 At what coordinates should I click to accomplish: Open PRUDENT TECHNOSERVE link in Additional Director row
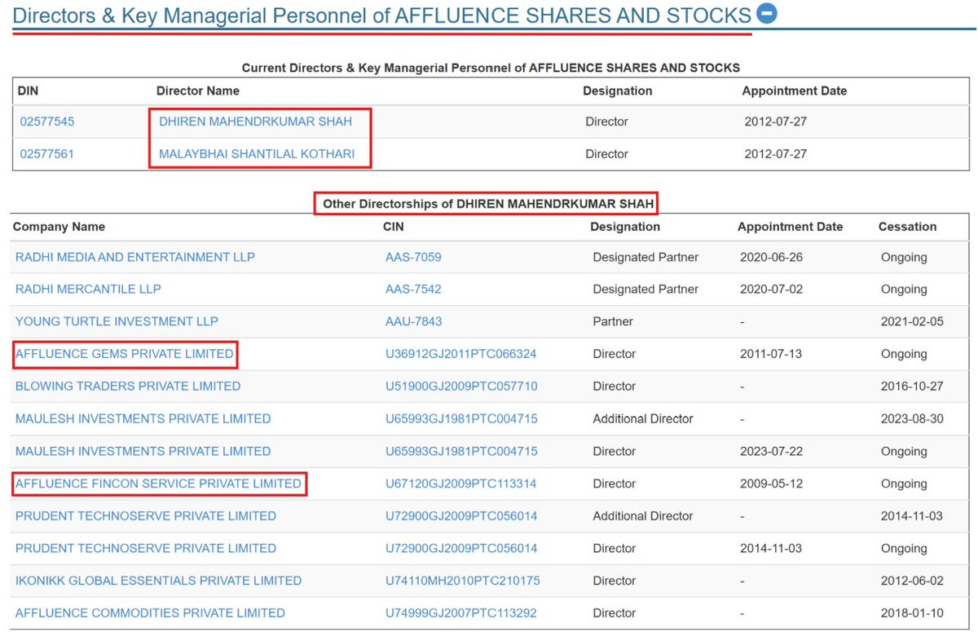146,516
